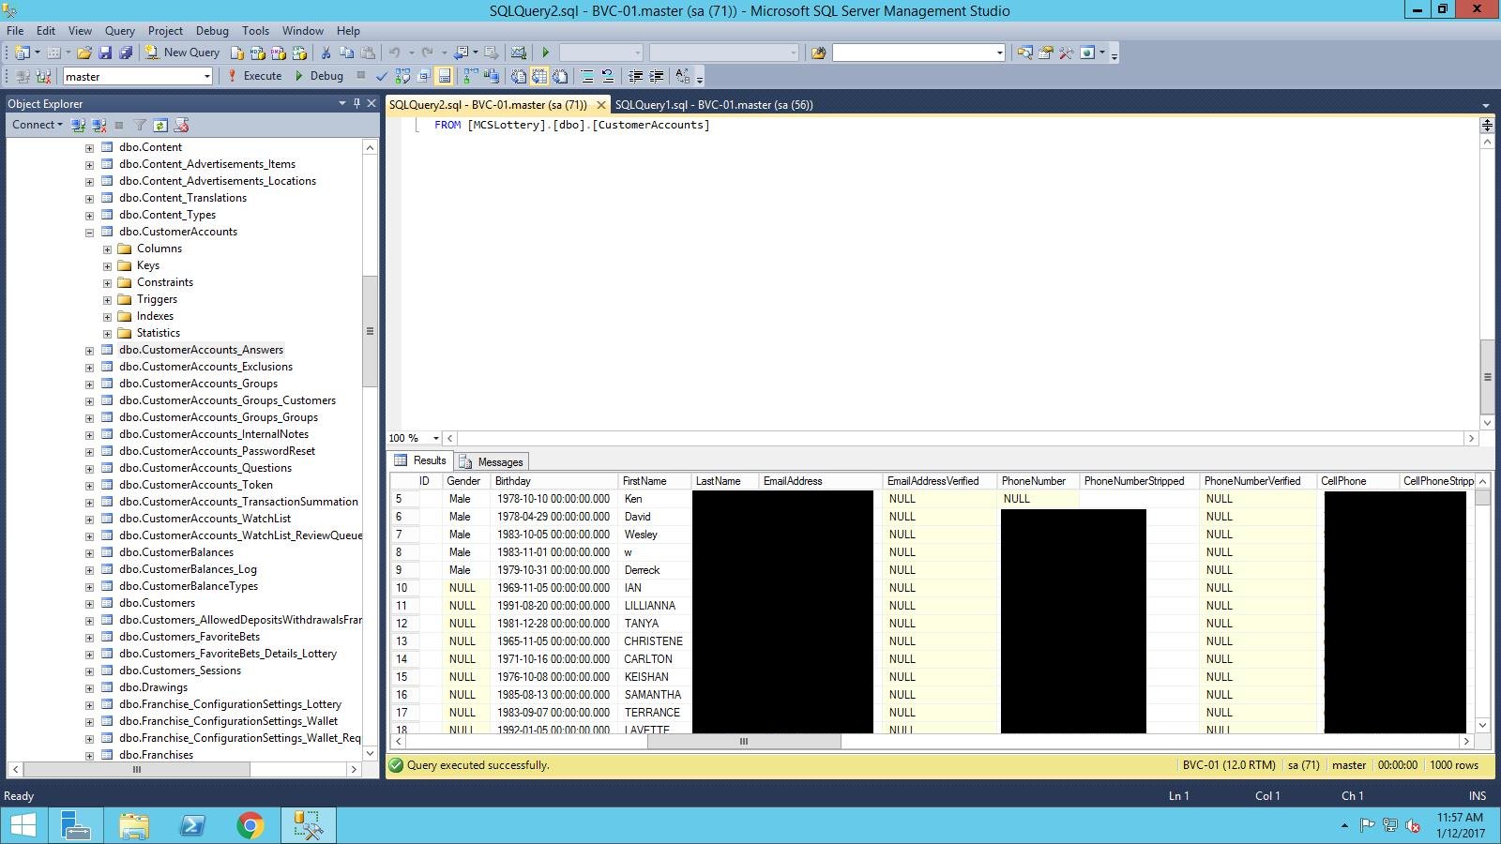Close the SQLQuery2.sql tab
This screenshot has height=844, width=1501.
pyautogui.click(x=601, y=105)
